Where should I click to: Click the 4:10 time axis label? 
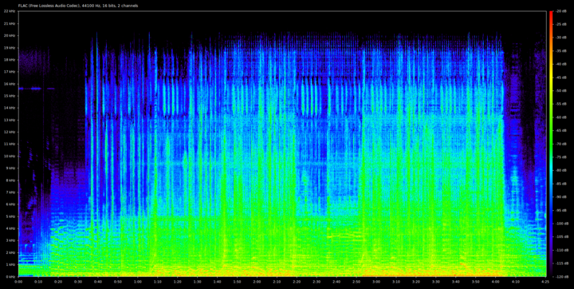(x=516, y=282)
